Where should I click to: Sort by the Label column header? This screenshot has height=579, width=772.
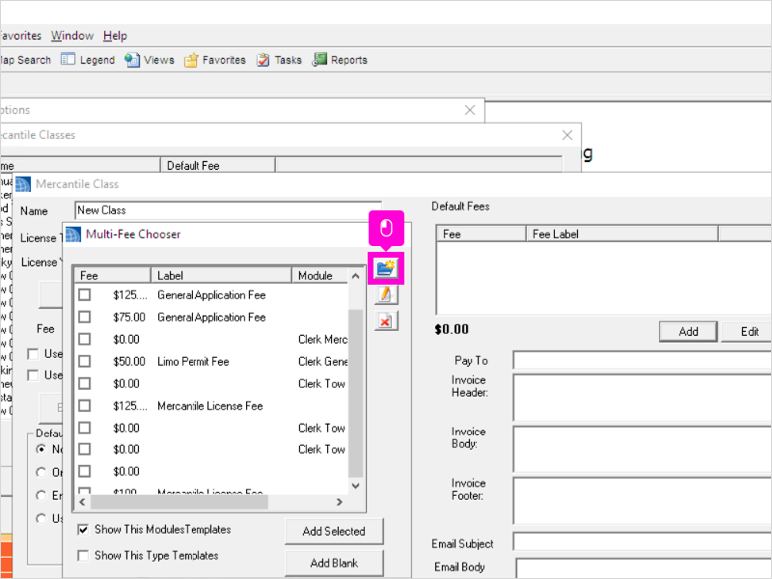tap(221, 276)
